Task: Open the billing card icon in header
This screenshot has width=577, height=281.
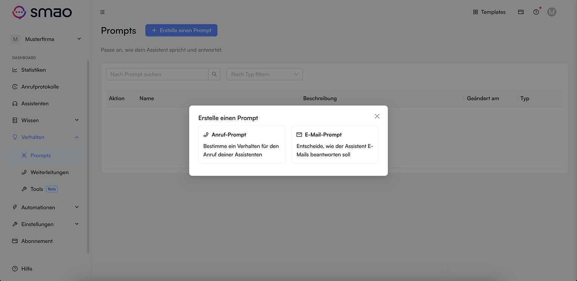Action: coord(521,12)
